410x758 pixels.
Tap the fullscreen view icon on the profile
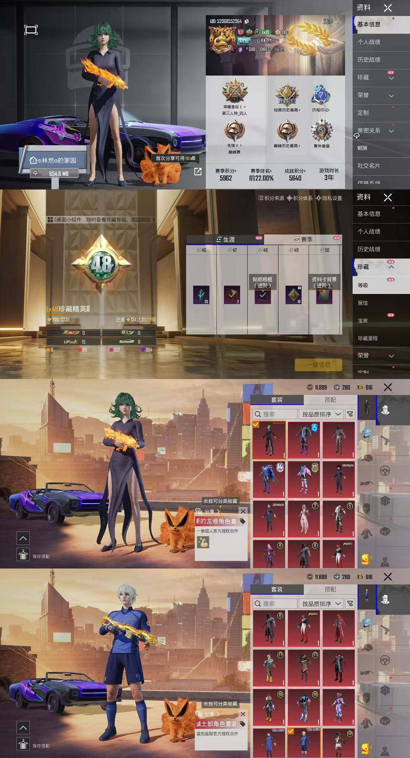31,30
